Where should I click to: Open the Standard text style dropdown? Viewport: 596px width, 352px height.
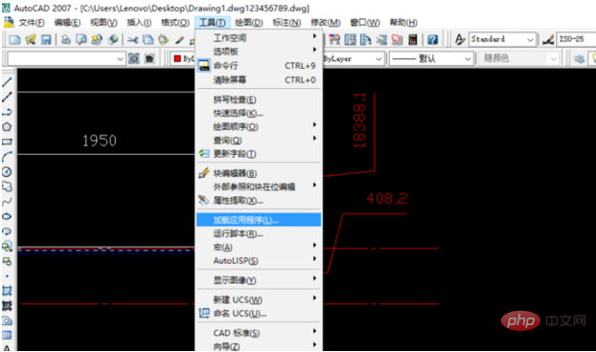502,39
